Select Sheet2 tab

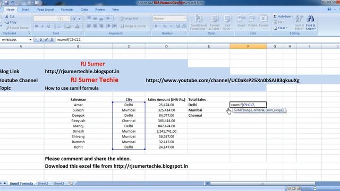(42, 184)
